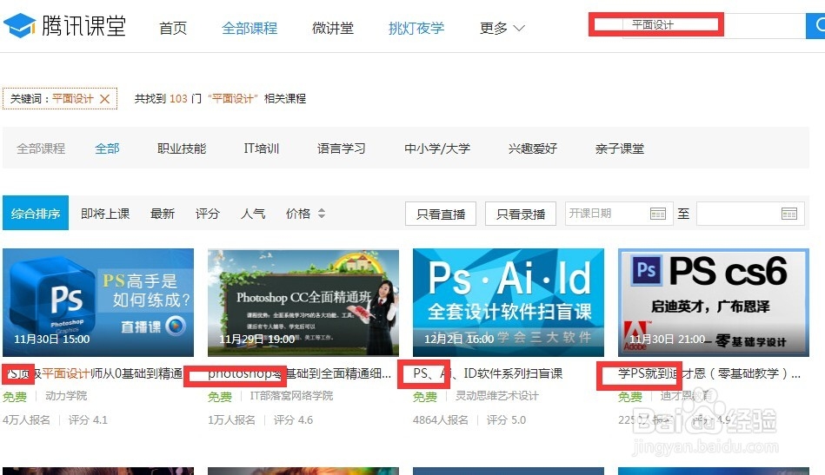
Task: Sort by 人气
Action: [x=253, y=214]
